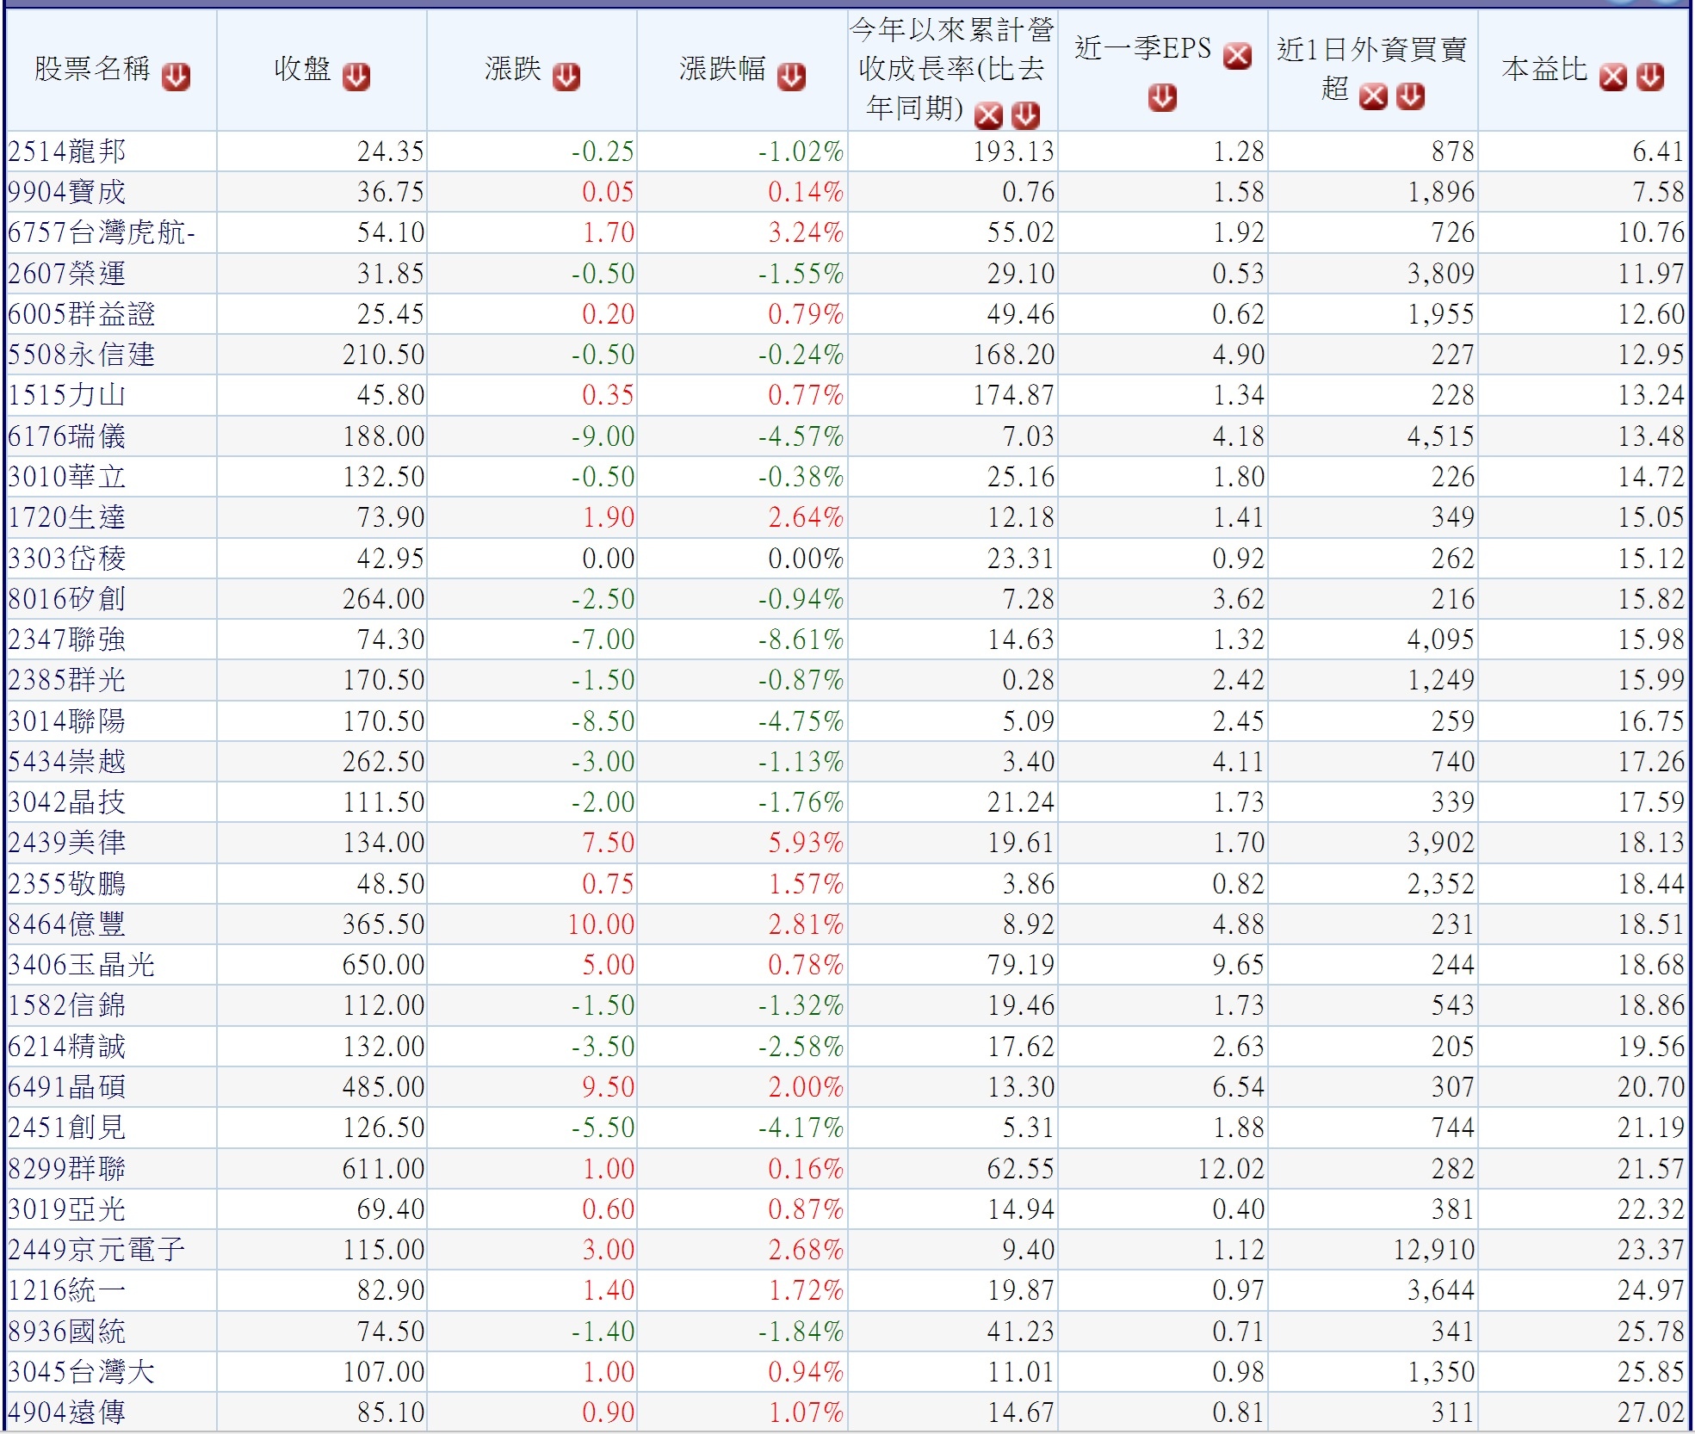Viewport: 1695px width, 1434px height.
Task: Sort by 近一季EPS arrow icon
Action: pos(1162,97)
